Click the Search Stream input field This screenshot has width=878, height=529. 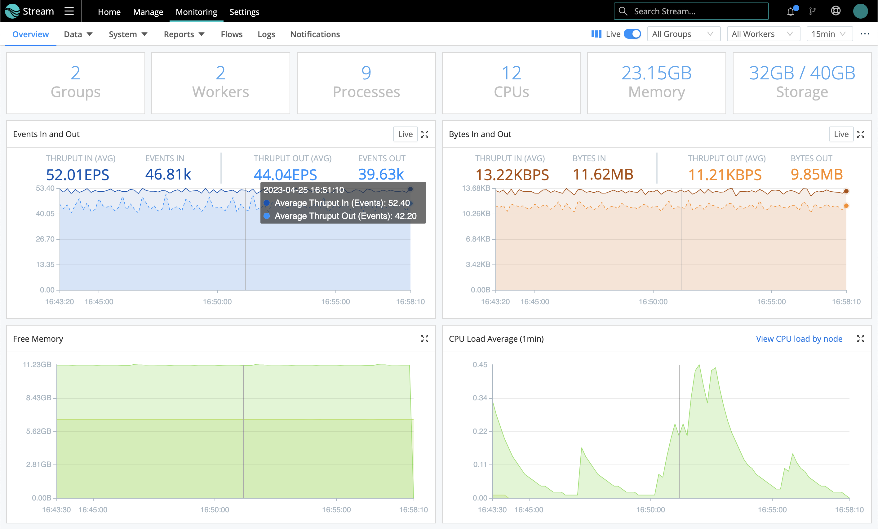tap(690, 11)
